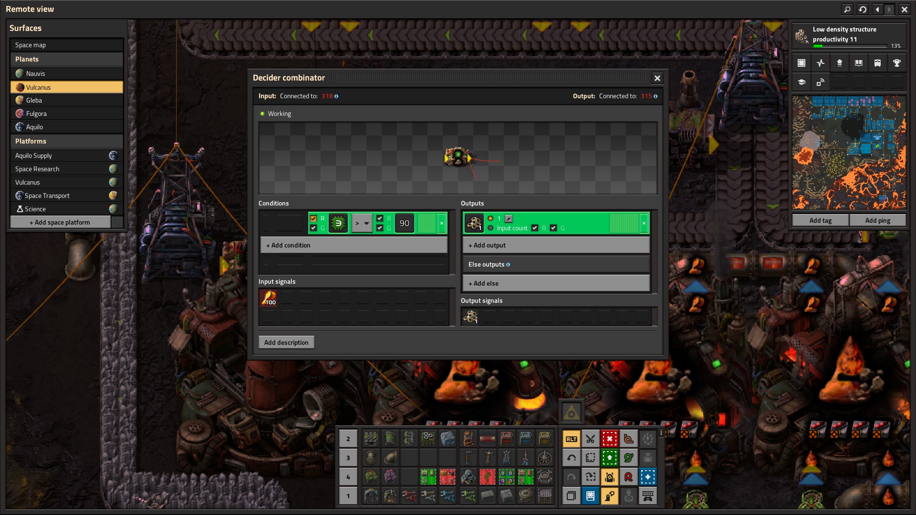Click the circular-arrow button beside the search magnifier
This screenshot has height=515, width=916.
(x=863, y=10)
